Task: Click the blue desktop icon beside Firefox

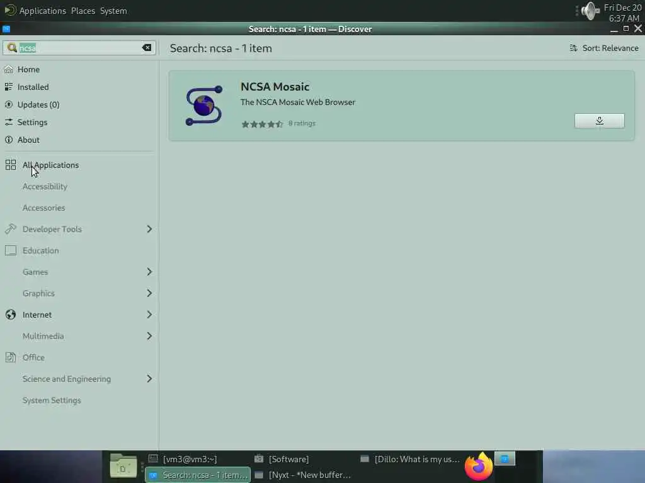Action: [505, 458]
